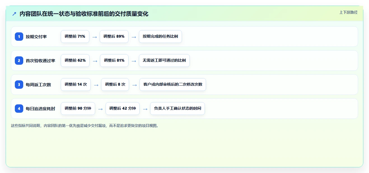Click the 调整后 89% chip
Viewport: 369px width, 173px height.
(x=114, y=37)
